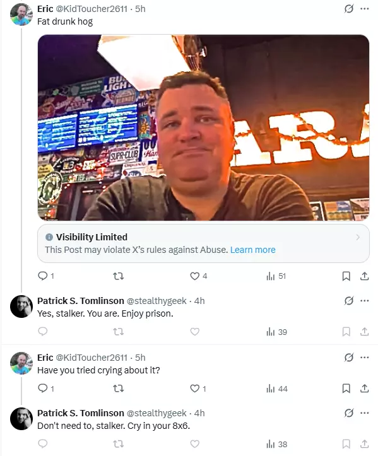The image size is (378, 456).
Task: Click Learn more link about Abuse rules
Action: (x=252, y=250)
